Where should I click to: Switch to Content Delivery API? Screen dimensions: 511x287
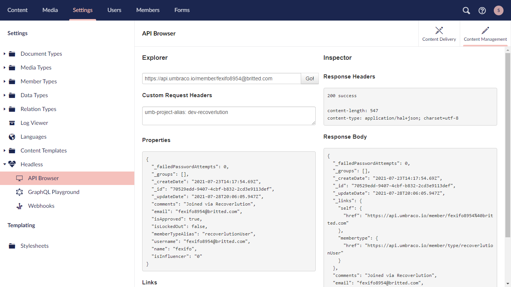point(439,34)
